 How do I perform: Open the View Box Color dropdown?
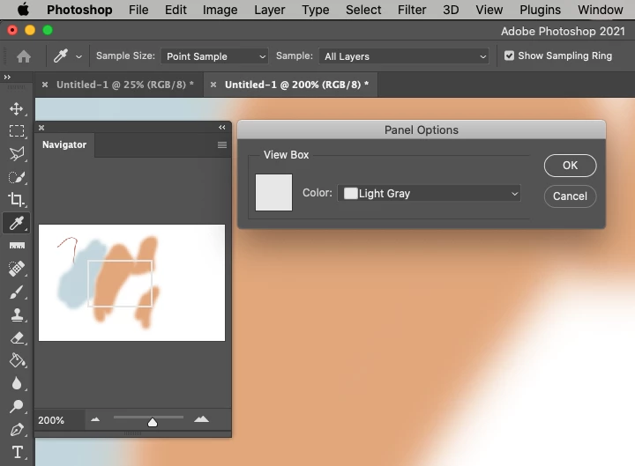429,193
